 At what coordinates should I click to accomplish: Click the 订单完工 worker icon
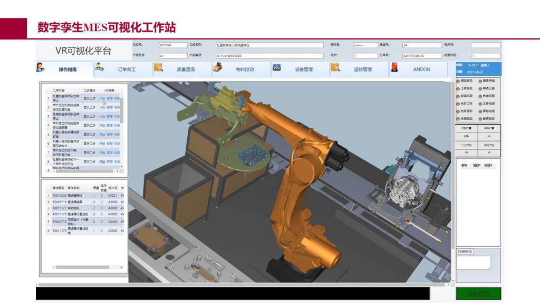(100, 67)
